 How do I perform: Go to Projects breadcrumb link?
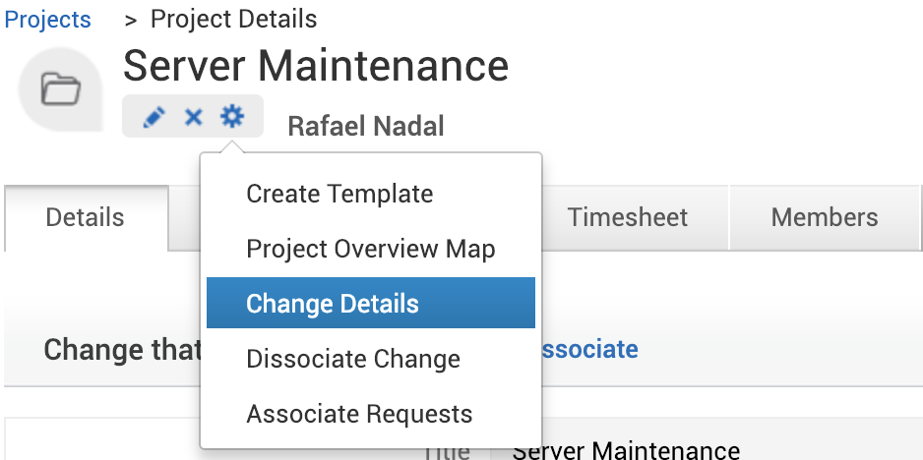click(47, 20)
